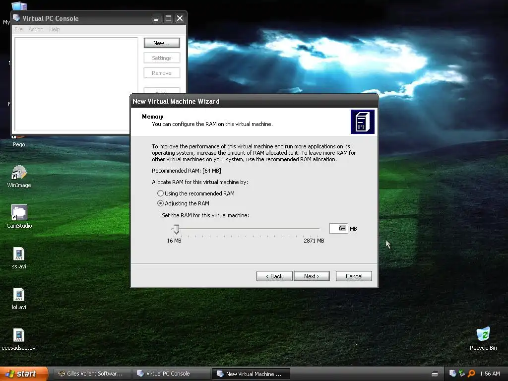The image size is (508, 381).
Task: Switch to New Virtual Machine taskbar item
Action: tap(251, 374)
